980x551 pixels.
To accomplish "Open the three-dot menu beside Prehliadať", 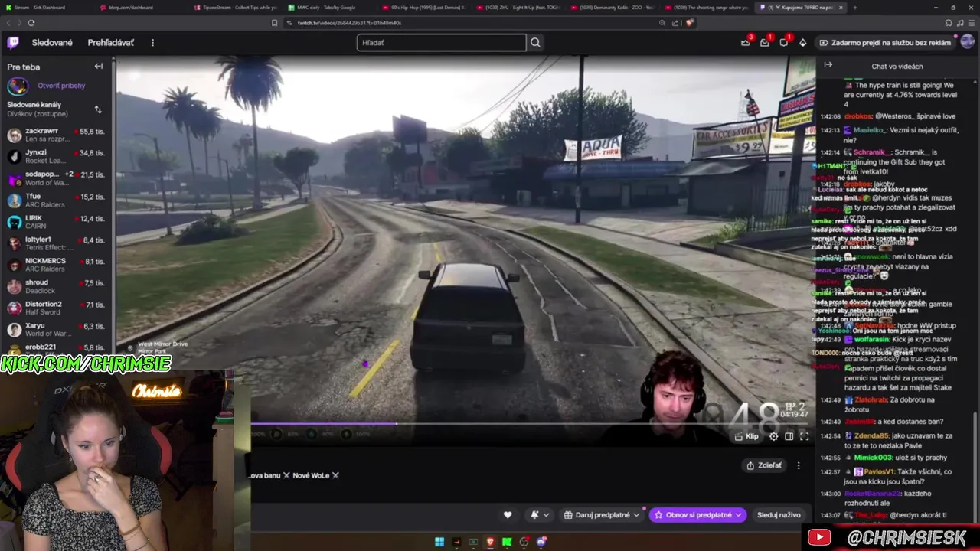I will point(152,42).
